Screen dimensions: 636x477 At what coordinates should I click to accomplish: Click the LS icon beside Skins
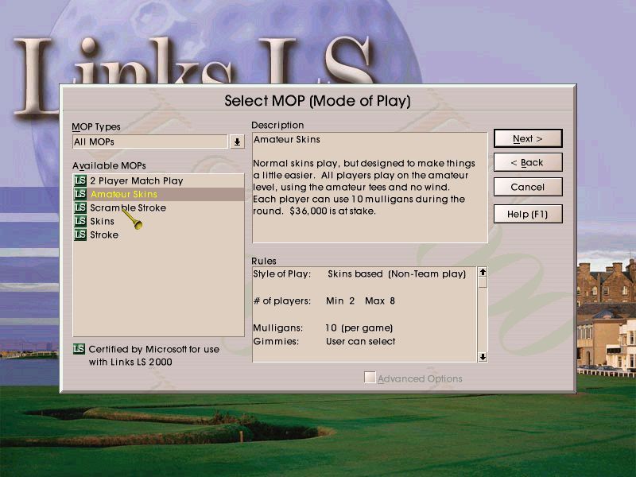(x=79, y=221)
